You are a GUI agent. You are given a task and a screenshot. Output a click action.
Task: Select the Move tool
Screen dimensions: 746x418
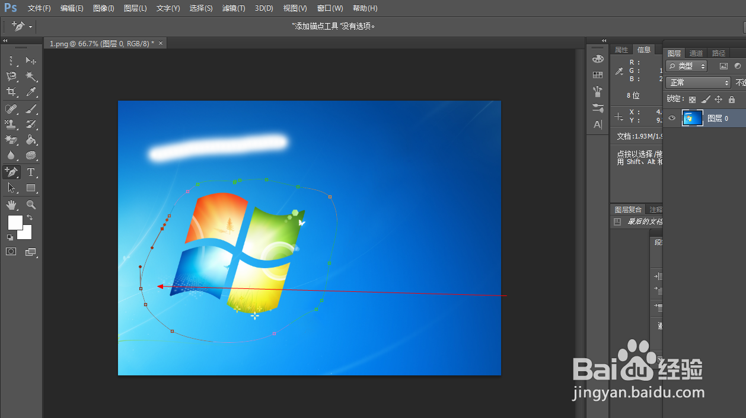coord(31,60)
